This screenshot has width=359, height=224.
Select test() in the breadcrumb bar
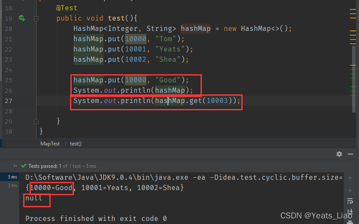pos(76,144)
